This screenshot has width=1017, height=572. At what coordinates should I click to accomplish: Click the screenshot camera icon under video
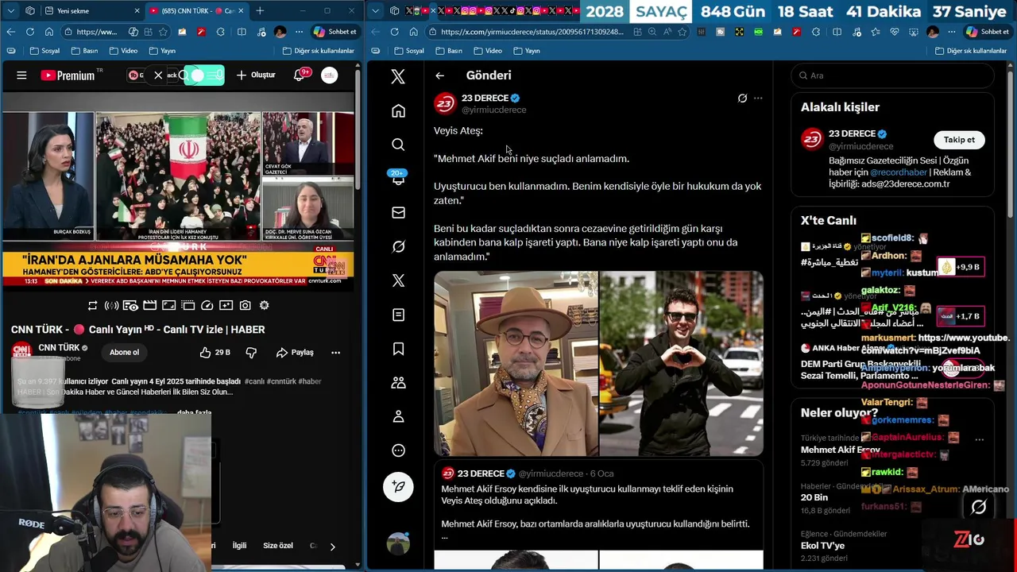(x=246, y=306)
